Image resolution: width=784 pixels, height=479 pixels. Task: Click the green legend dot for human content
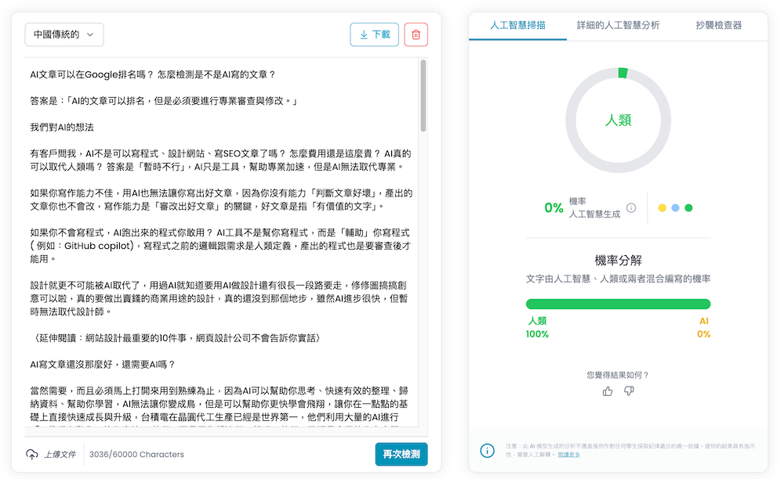click(688, 207)
